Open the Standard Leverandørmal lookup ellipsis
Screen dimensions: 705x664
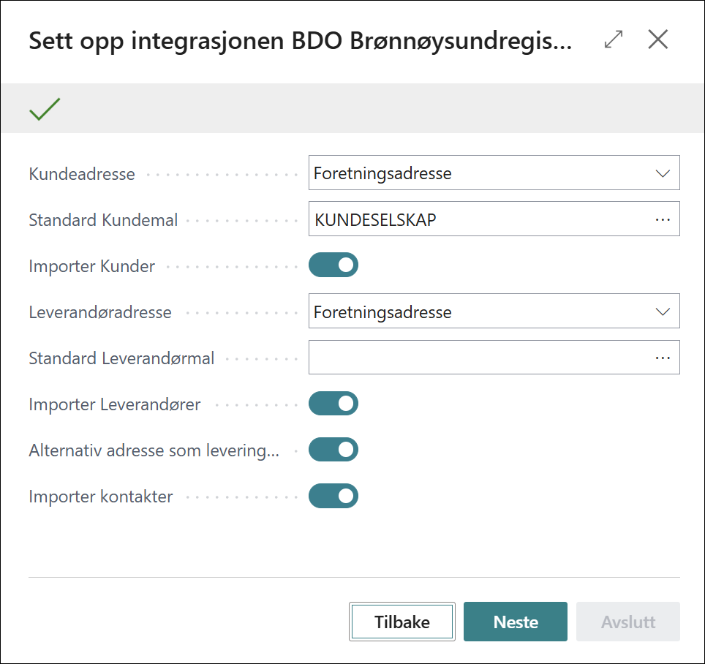663,358
